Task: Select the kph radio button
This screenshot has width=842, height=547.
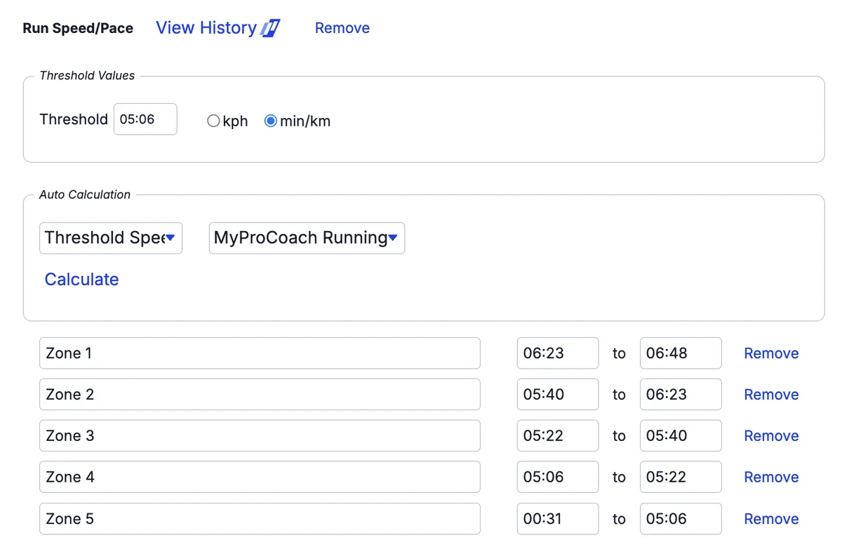Action: pos(213,121)
